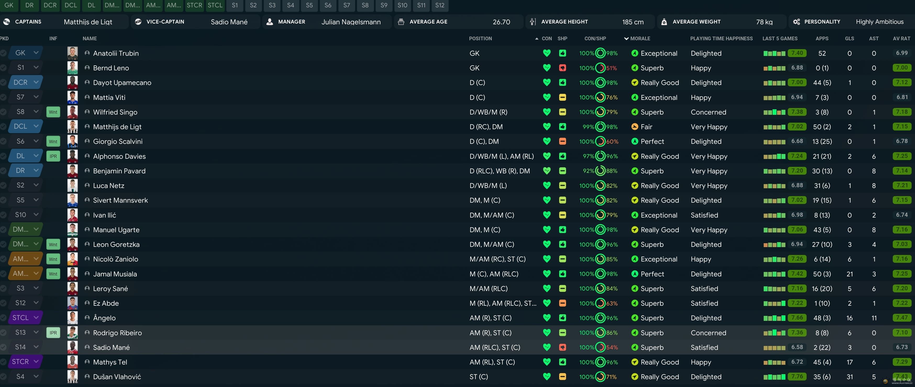915x387 pixels.
Task: Open Dušan Vlahović's player name link
Action: coord(117,377)
